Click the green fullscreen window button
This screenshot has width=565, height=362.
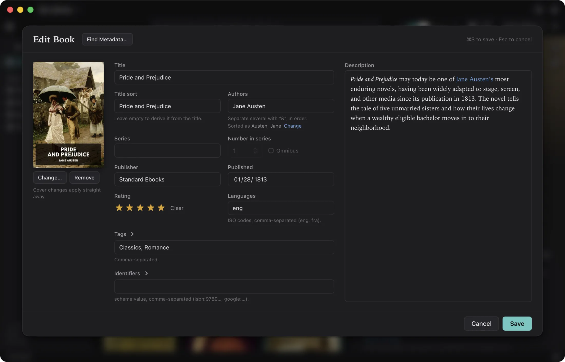[x=30, y=10]
